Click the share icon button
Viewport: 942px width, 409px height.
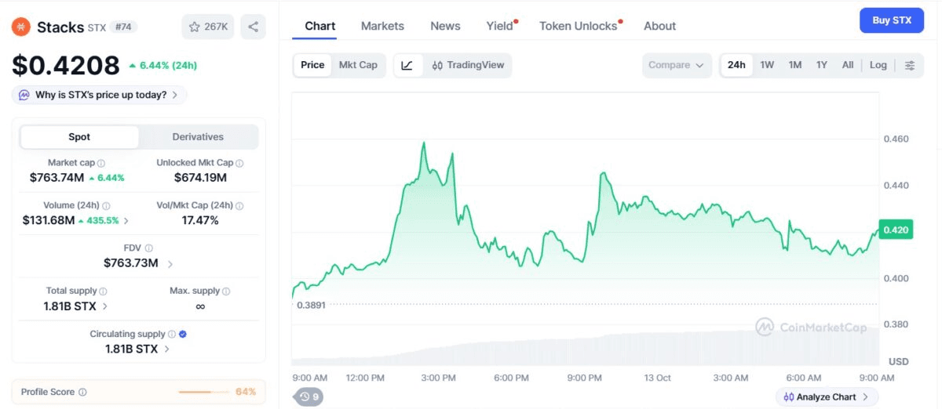(253, 27)
